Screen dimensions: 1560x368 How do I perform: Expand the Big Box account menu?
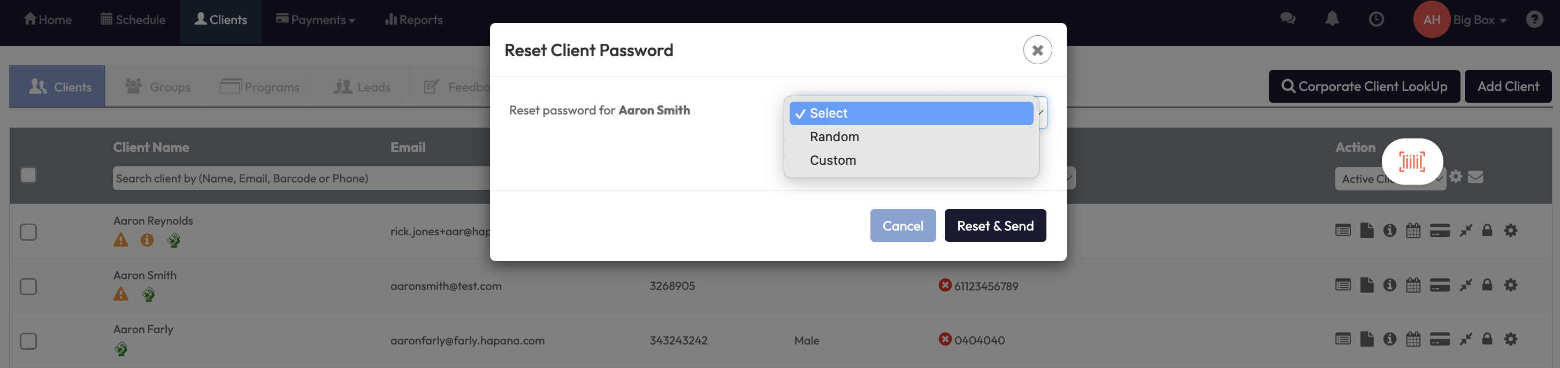(1479, 20)
